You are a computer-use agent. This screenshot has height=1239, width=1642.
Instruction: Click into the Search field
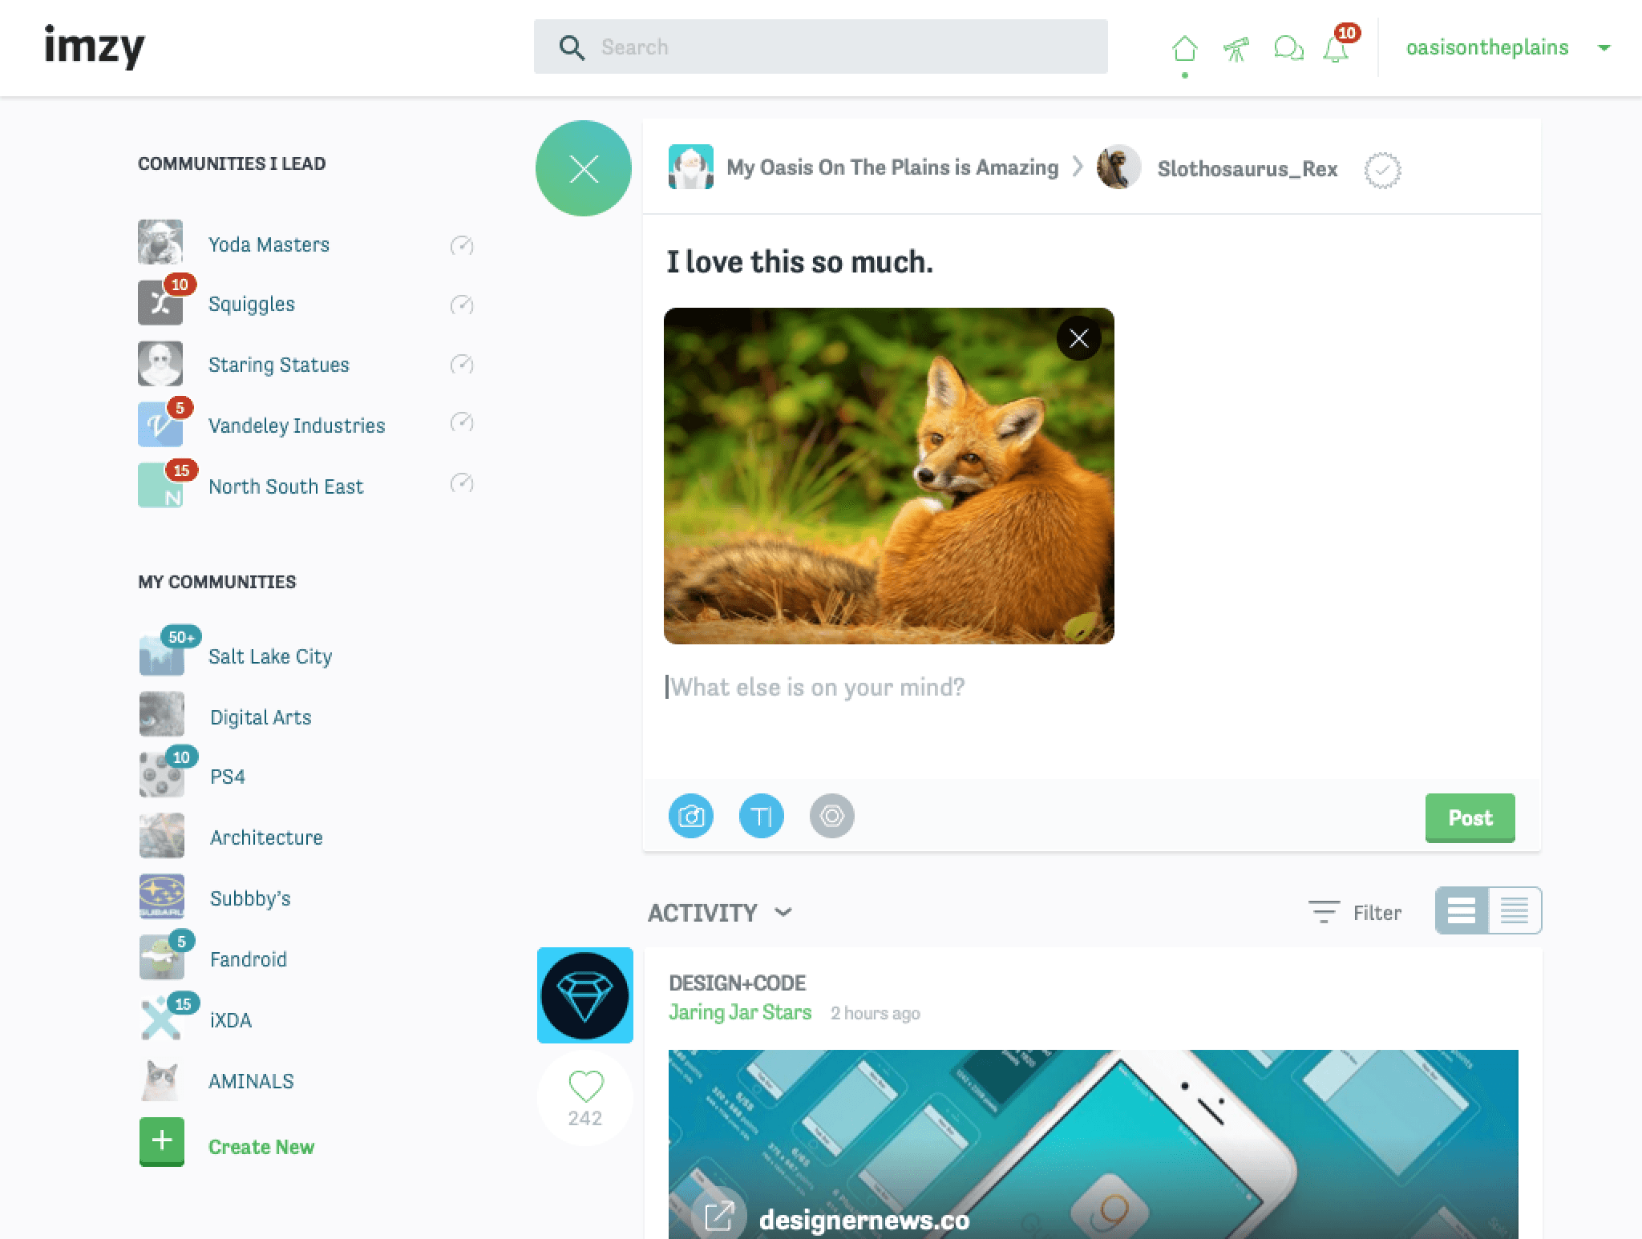(821, 46)
